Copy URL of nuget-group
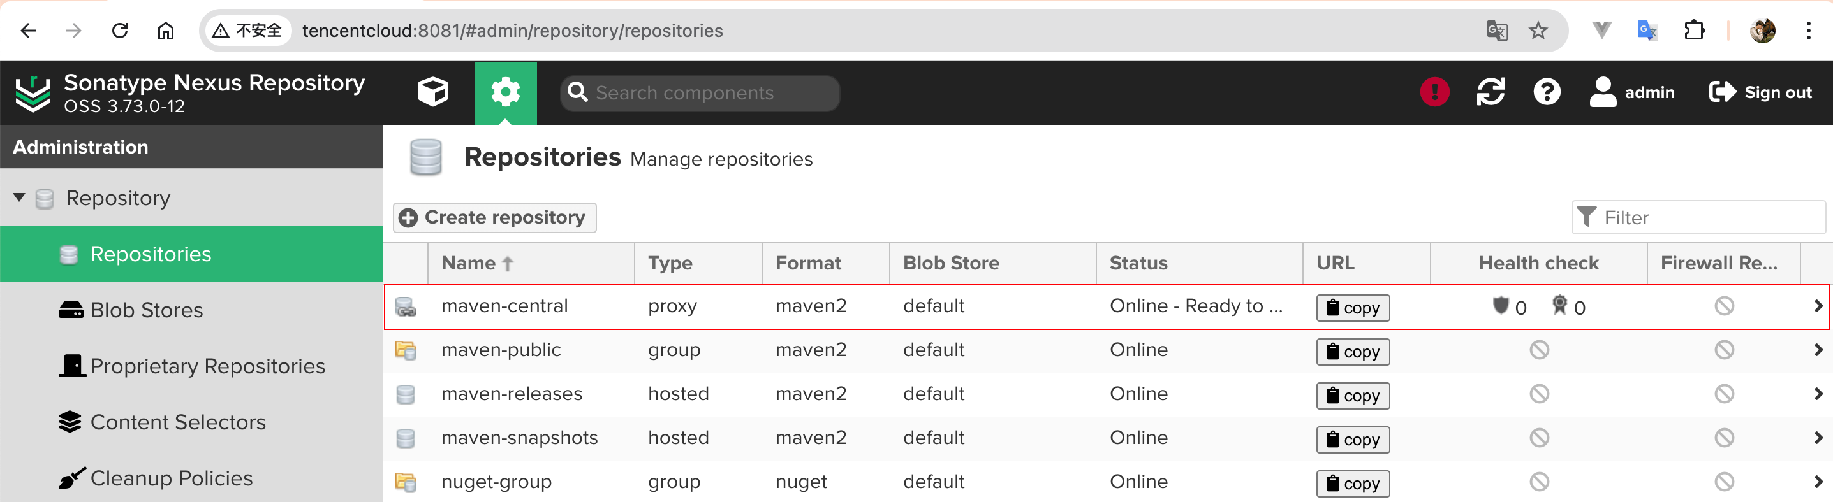Image resolution: width=1833 pixels, height=502 pixels. 1353,484
